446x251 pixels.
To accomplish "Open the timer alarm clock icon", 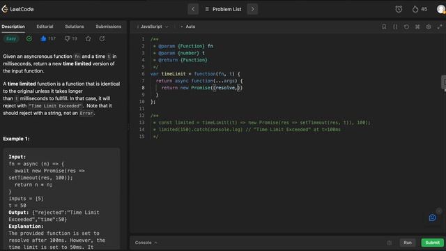I will point(399,9).
